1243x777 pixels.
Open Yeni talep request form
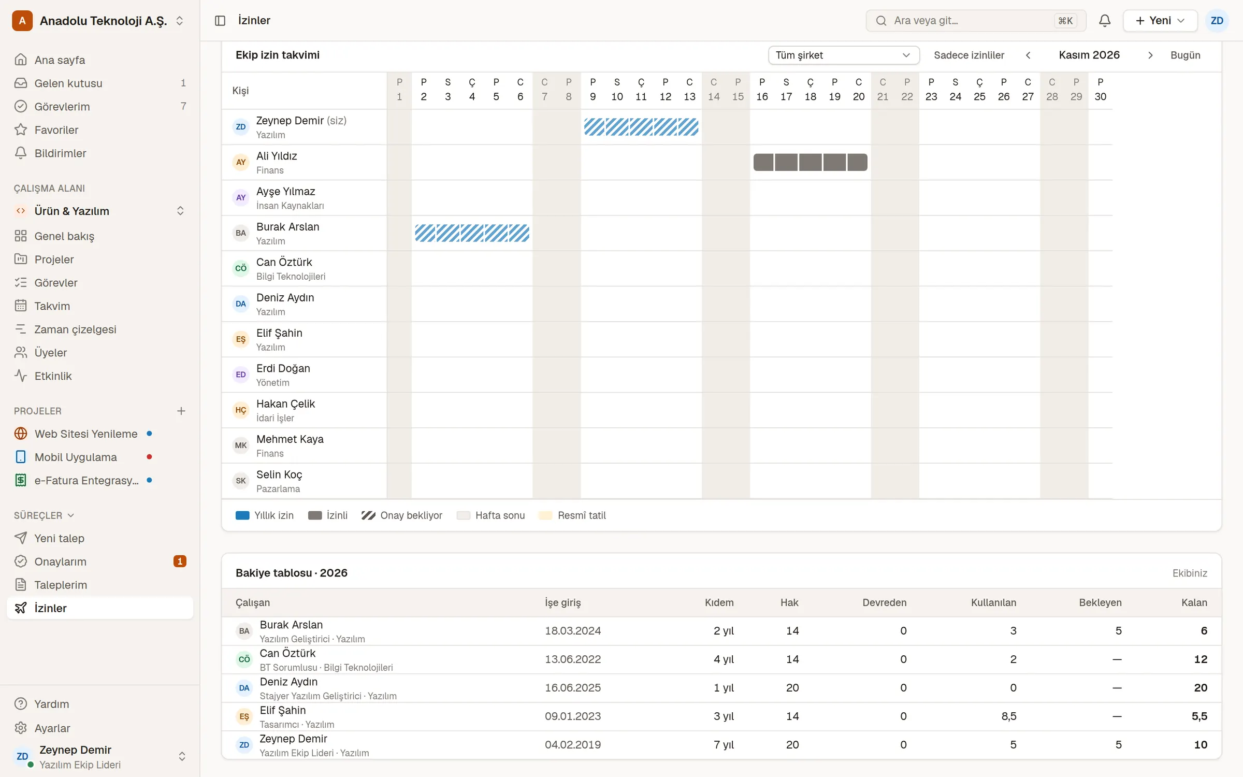coord(100,538)
